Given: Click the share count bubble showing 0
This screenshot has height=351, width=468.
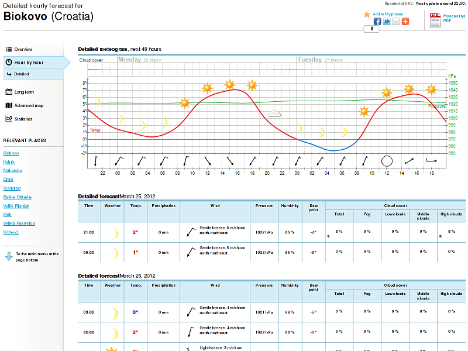Looking at the screenshot, I should point(371,29).
